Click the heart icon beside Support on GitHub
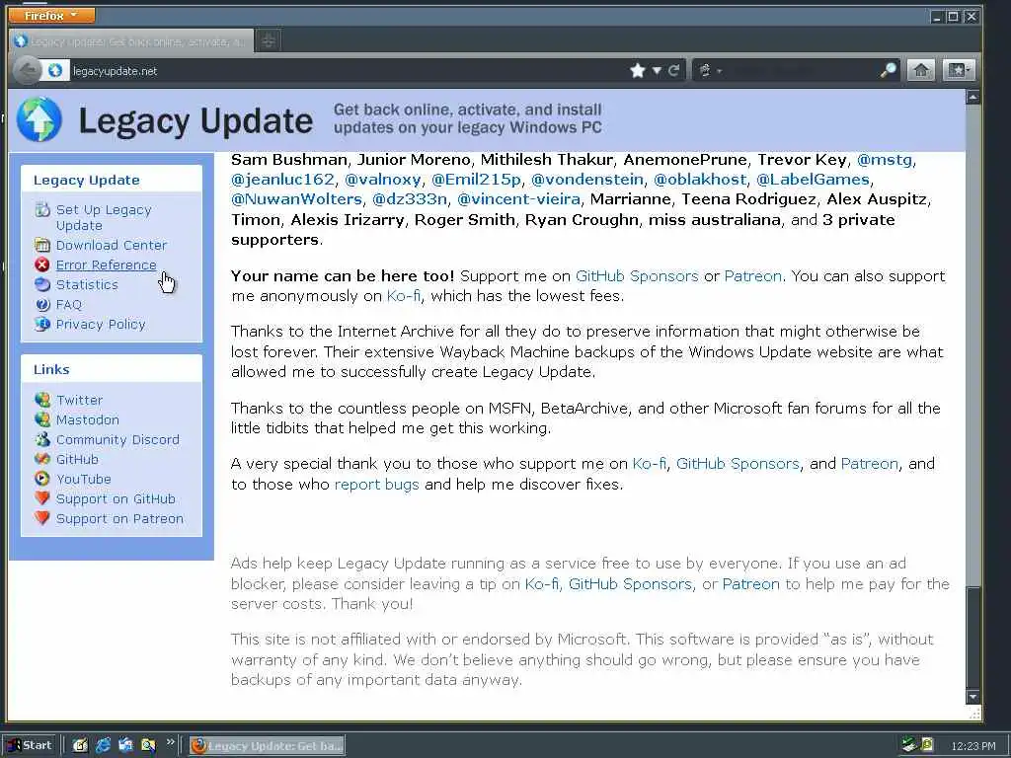This screenshot has height=758, width=1011. 42,498
